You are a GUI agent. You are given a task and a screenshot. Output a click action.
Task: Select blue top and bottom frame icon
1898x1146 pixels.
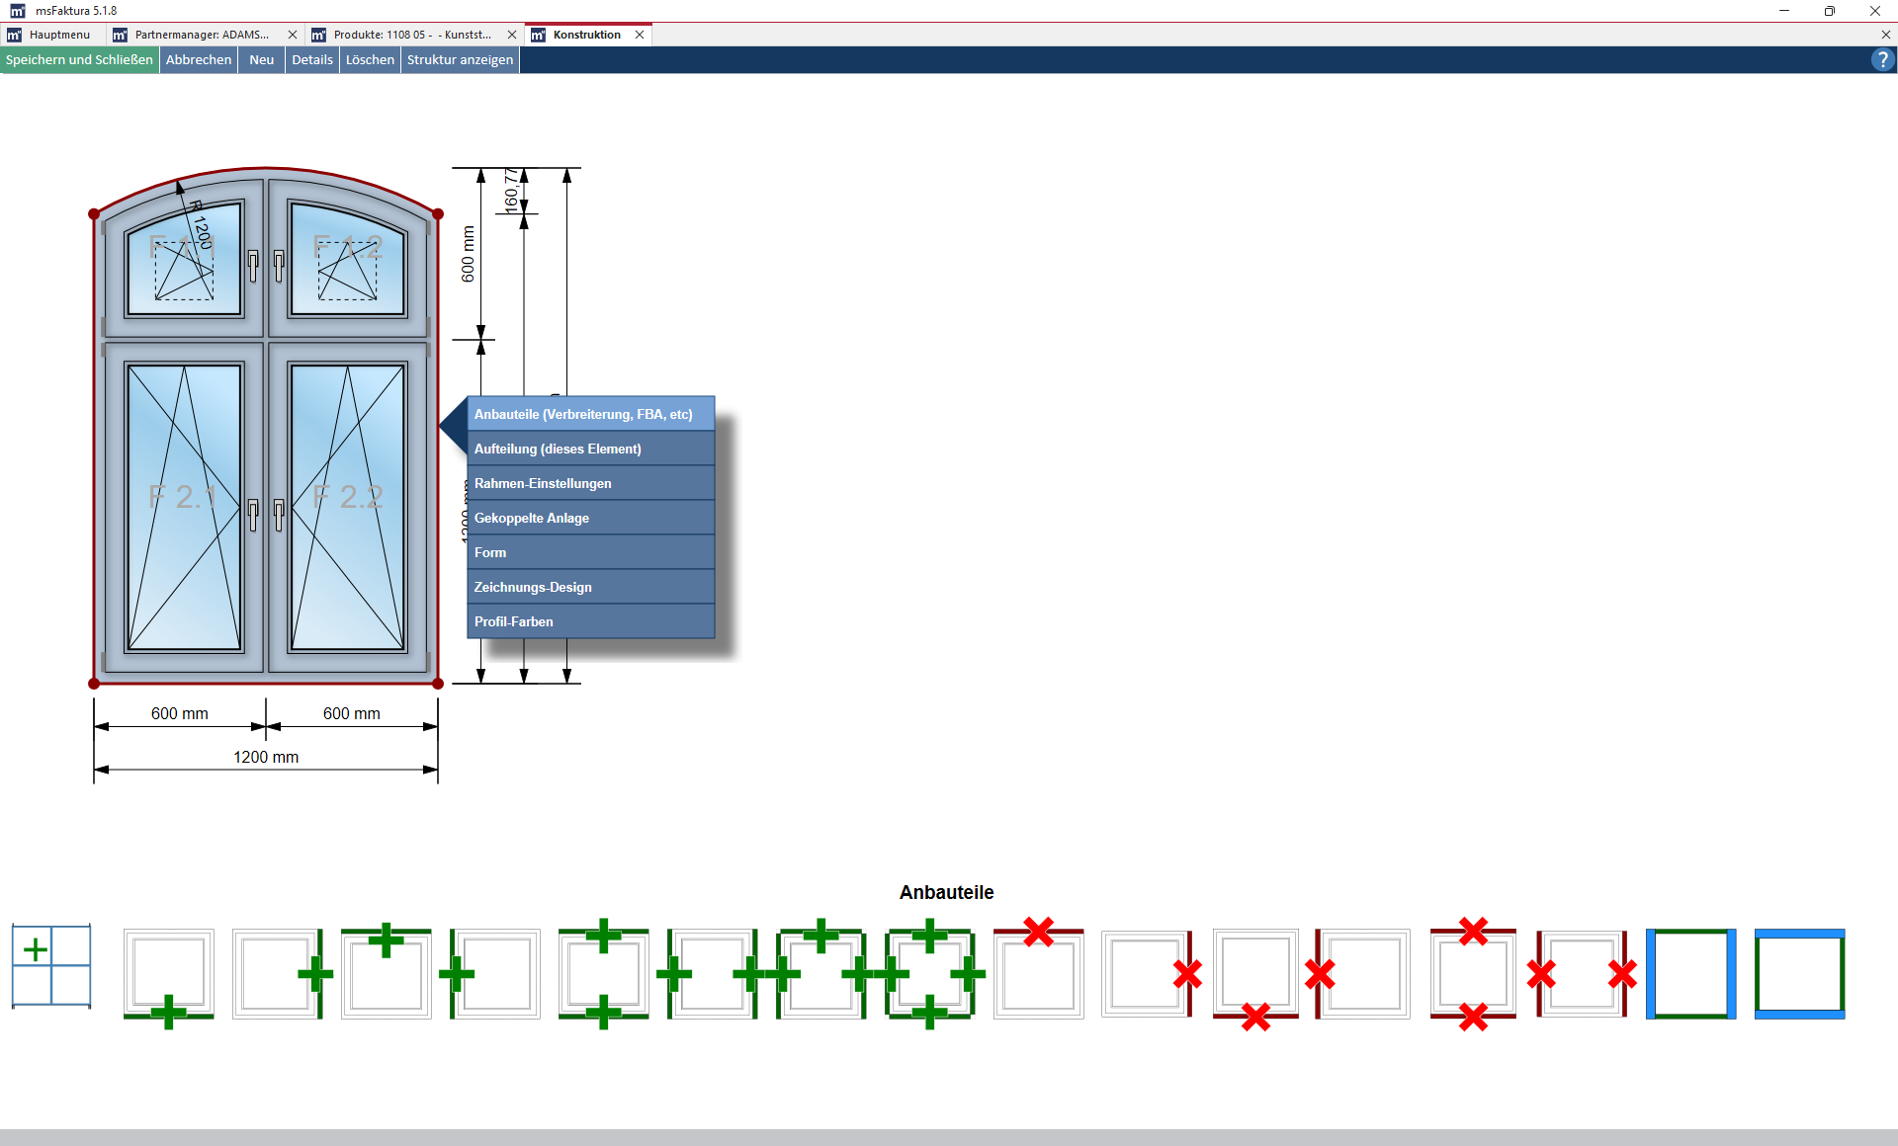(x=1799, y=974)
